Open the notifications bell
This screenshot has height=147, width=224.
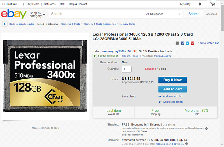click(x=200, y=4)
